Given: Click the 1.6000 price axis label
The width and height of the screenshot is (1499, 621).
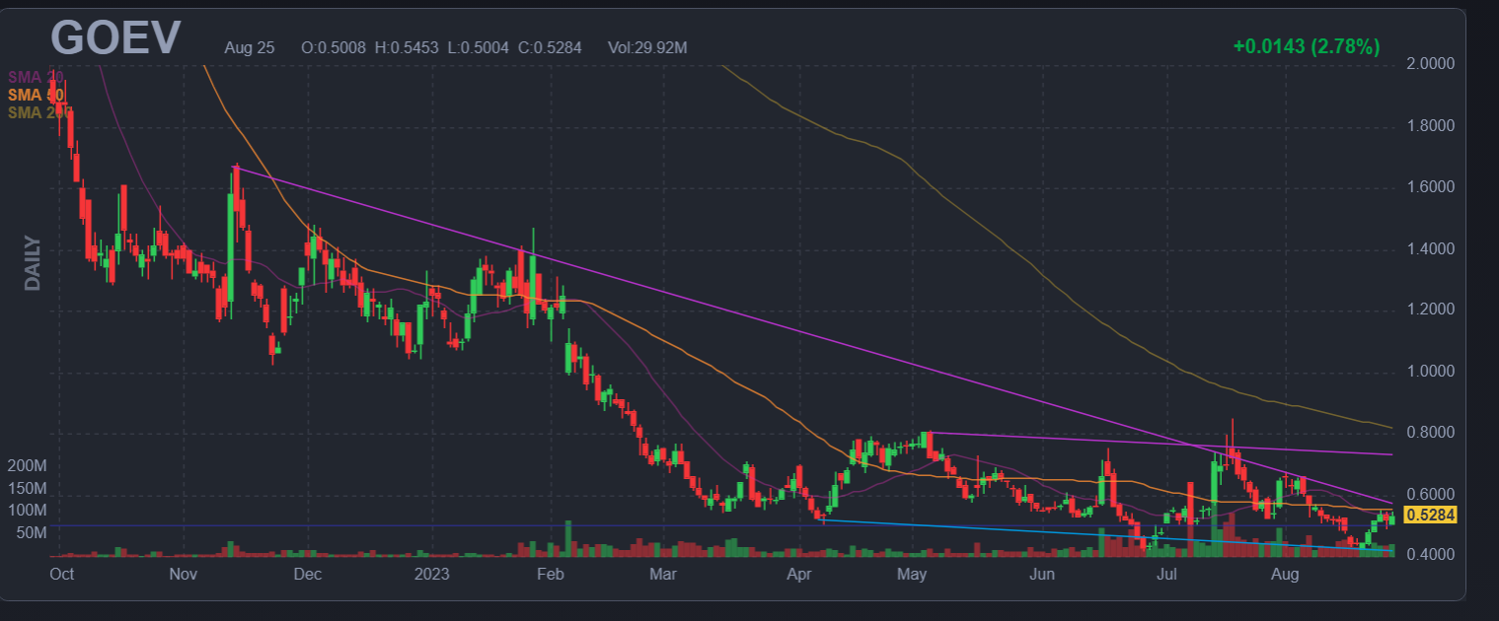Looking at the screenshot, I should tap(1430, 187).
